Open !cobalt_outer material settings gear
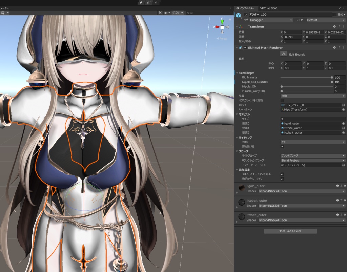The image size is (347, 272). click(x=345, y=200)
